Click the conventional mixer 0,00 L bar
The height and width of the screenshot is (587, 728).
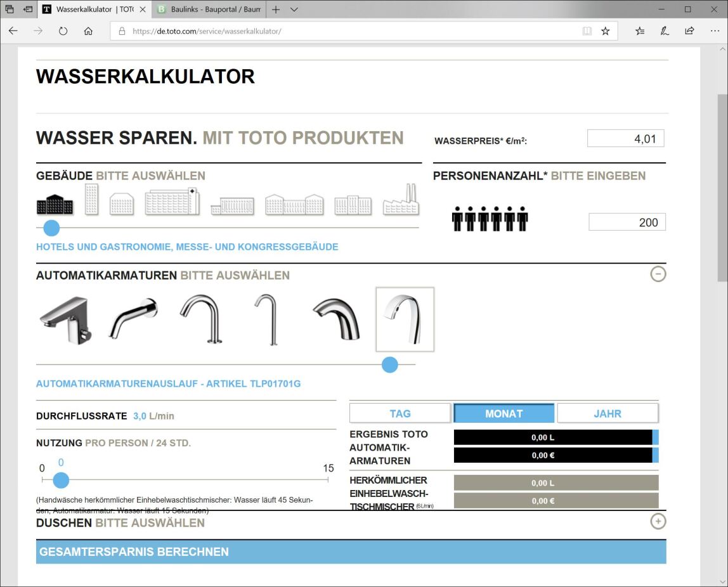[556, 482]
